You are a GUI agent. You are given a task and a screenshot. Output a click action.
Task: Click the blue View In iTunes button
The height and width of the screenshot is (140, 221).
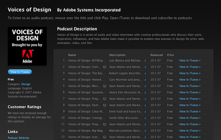click(20, 72)
